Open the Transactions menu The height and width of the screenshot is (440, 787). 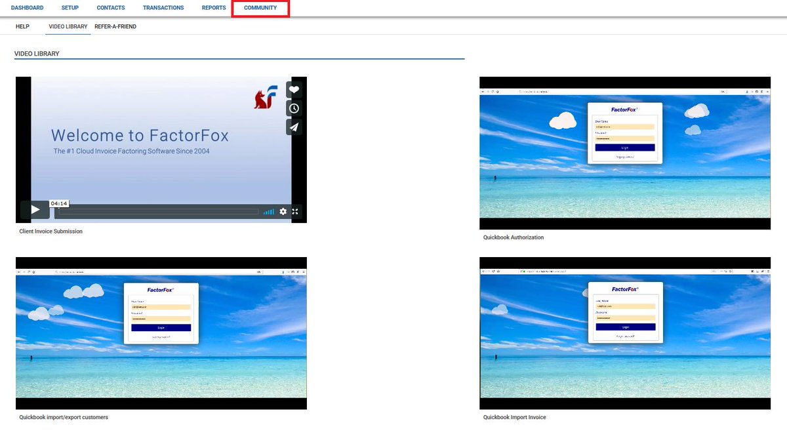(163, 8)
